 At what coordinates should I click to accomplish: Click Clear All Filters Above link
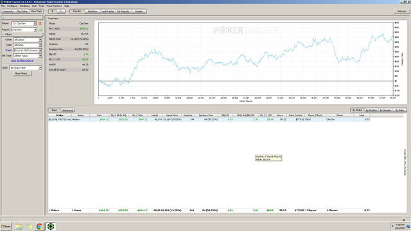(22, 60)
